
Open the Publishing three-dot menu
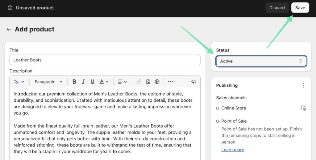tap(303, 85)
